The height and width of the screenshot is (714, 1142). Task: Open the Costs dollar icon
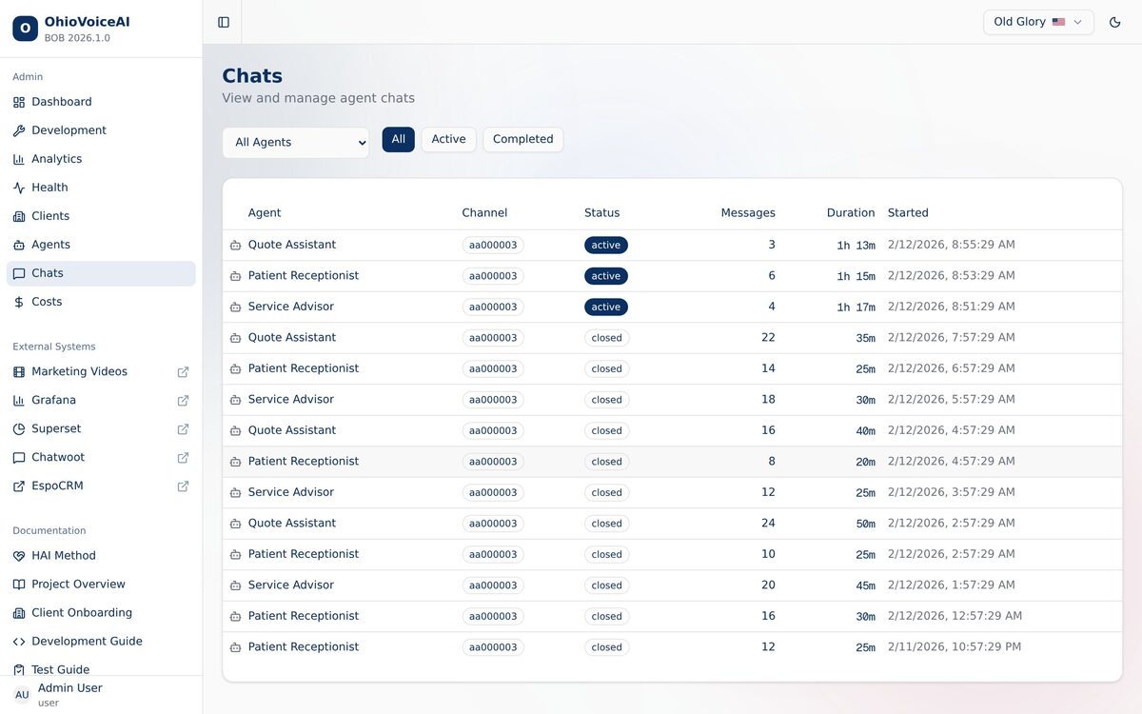tap(19, 302)
